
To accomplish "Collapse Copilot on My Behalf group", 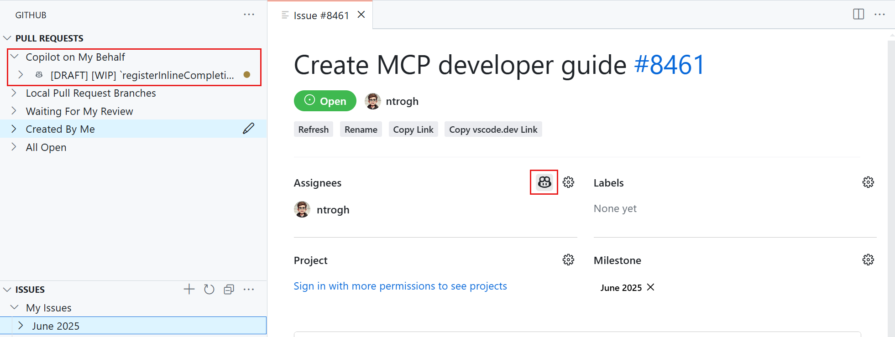I will (15, 57).
